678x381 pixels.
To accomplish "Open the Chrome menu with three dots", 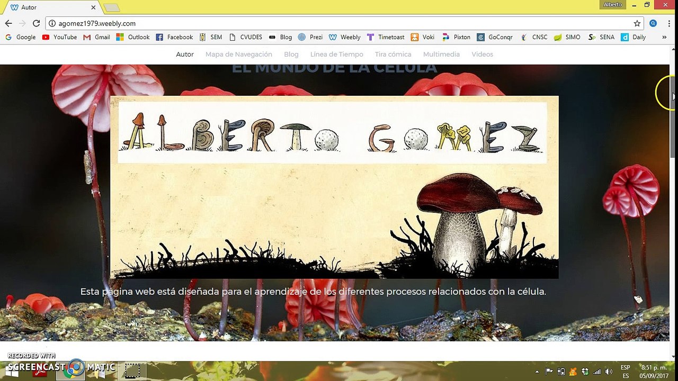I will (x=668, y=23).
